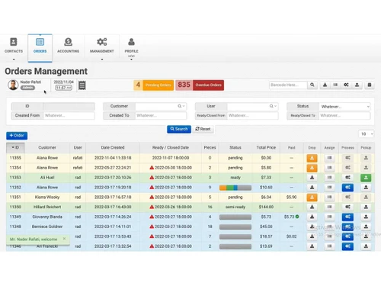Click the Date Created column header
This screenshot has height=286, width=381.
113,147
